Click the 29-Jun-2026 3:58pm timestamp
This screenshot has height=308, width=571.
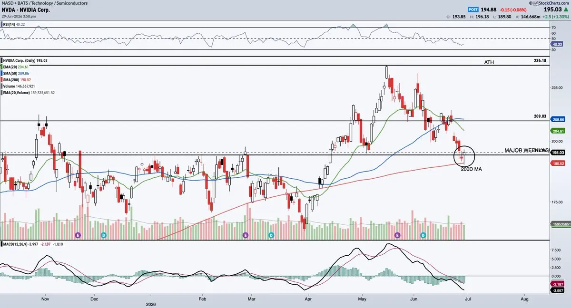(x=18, y=16)
